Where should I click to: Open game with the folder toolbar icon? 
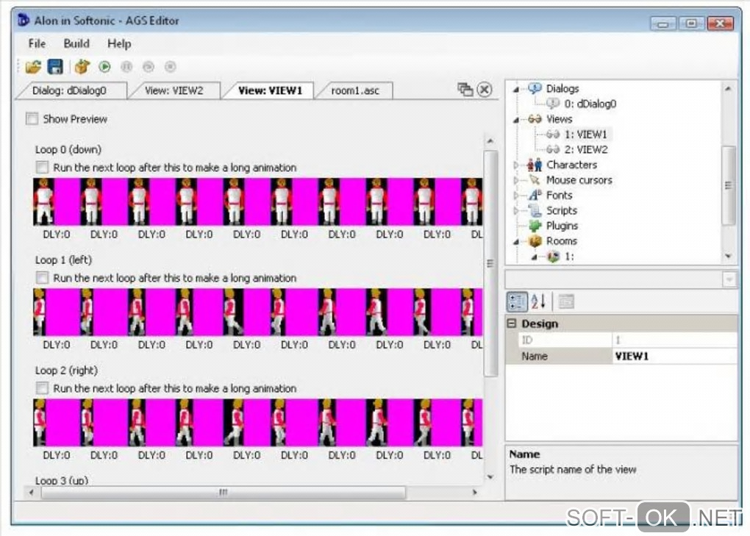click(x=33, y=67)
